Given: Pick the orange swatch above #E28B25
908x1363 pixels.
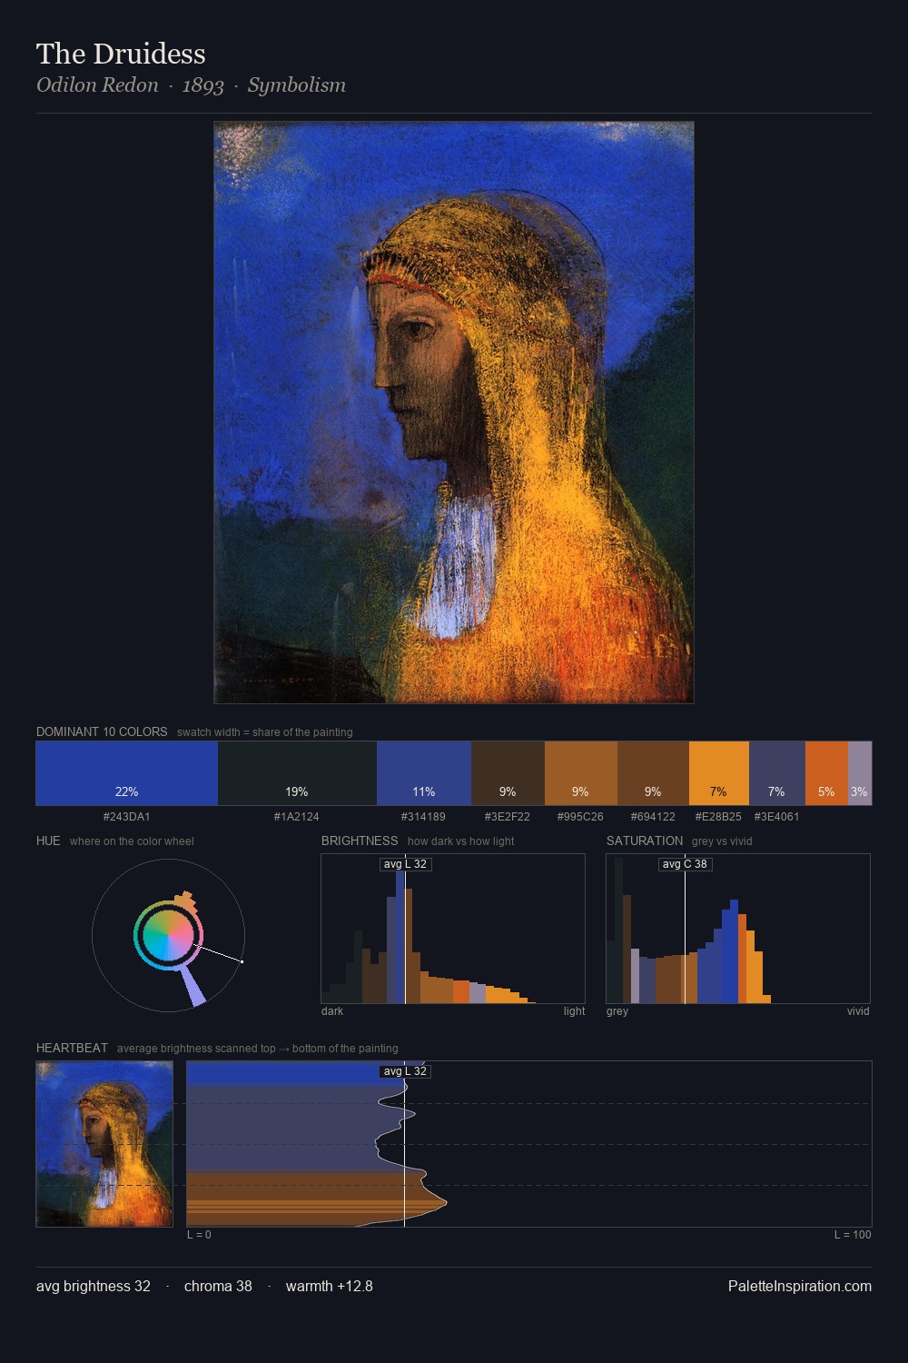Looking at the screenshot, I should 719,773.
